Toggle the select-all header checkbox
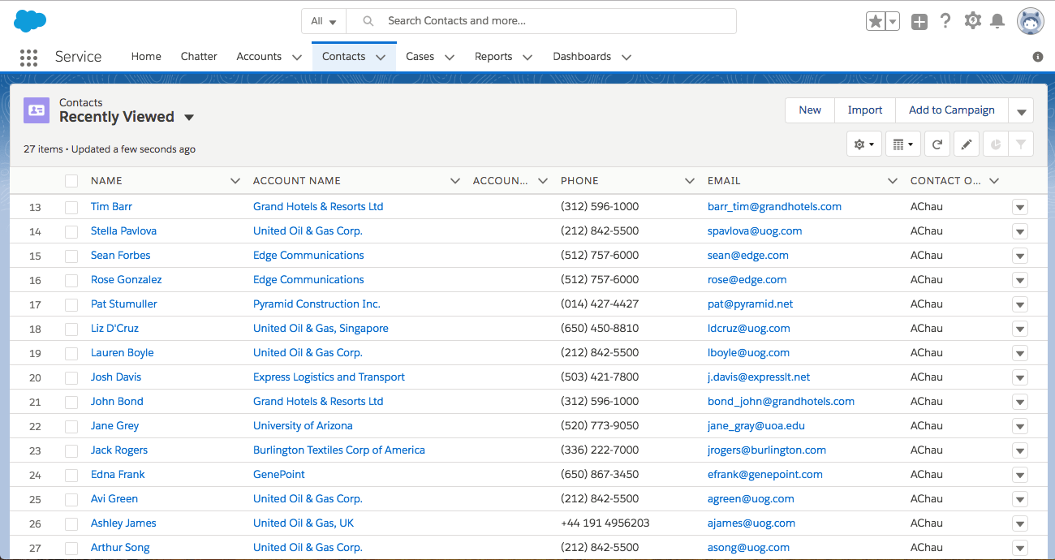Image resolution: width=1055 pixels, height=560 pixels. tap(71, 181)
